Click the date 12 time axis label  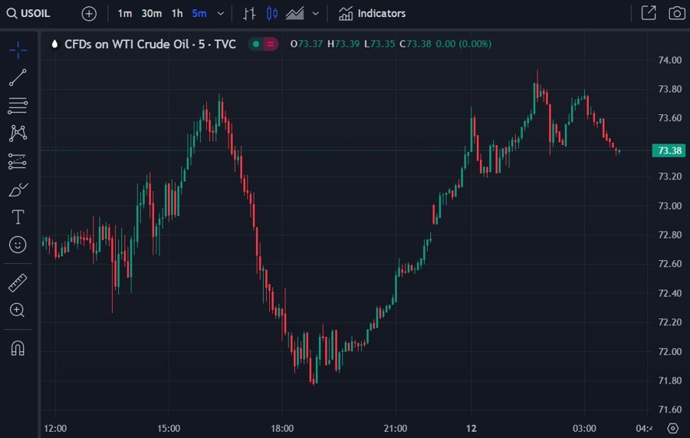pyautogui.click(x=472, y=428)
